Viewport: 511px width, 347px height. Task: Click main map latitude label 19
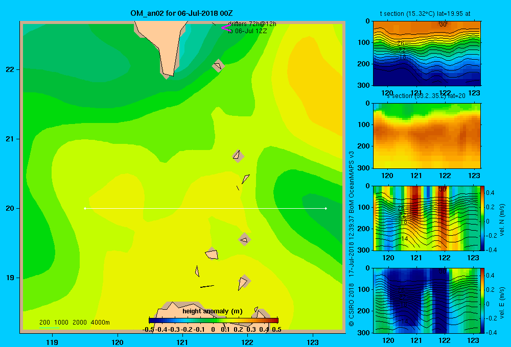[10, 278]
